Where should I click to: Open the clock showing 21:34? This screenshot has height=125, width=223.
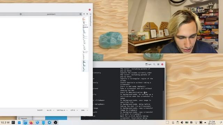[x=212, y=123]
